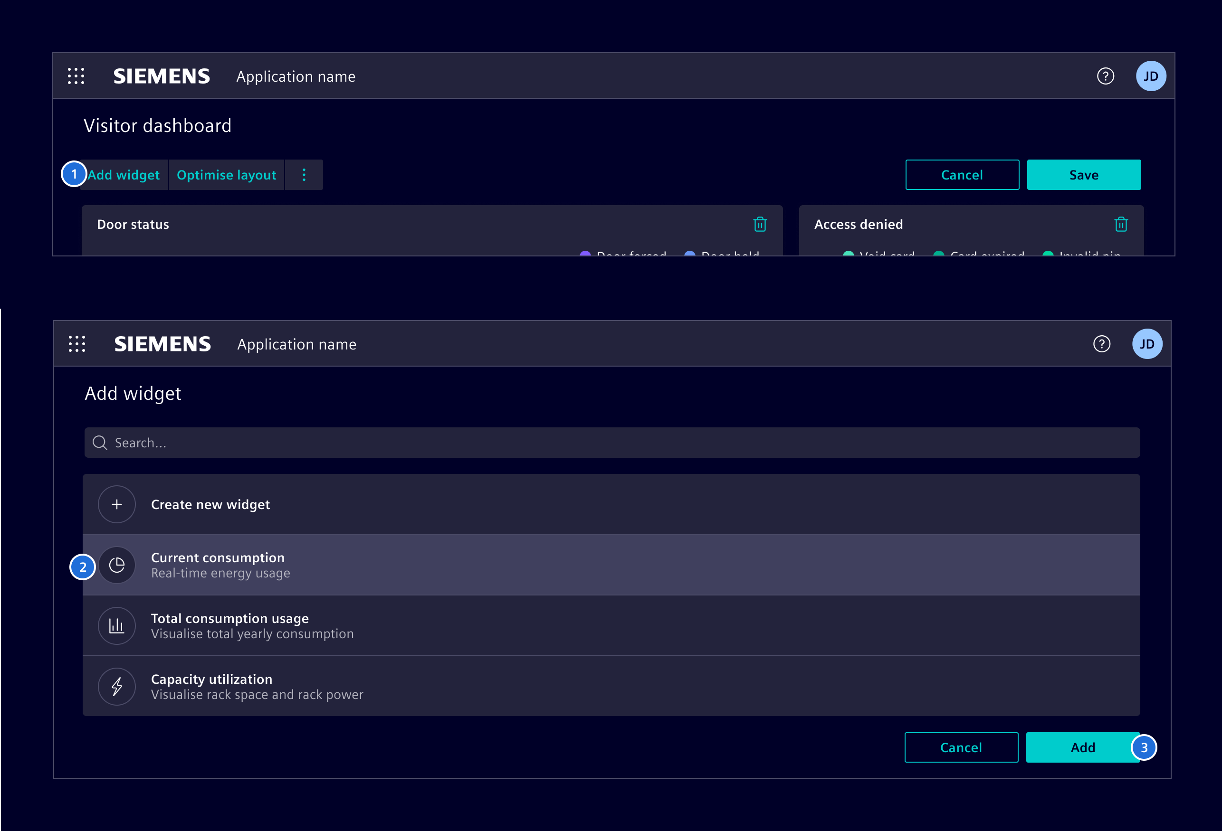Image resolution: width=1222 pixels, height=831 pixels.
Task: Click the Total consumption bar chart icon
Action: (x=117, y=625)
